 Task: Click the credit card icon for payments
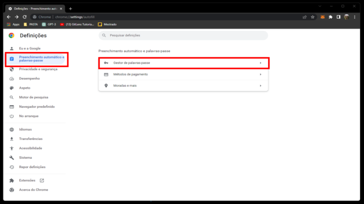tap(106, 75)
